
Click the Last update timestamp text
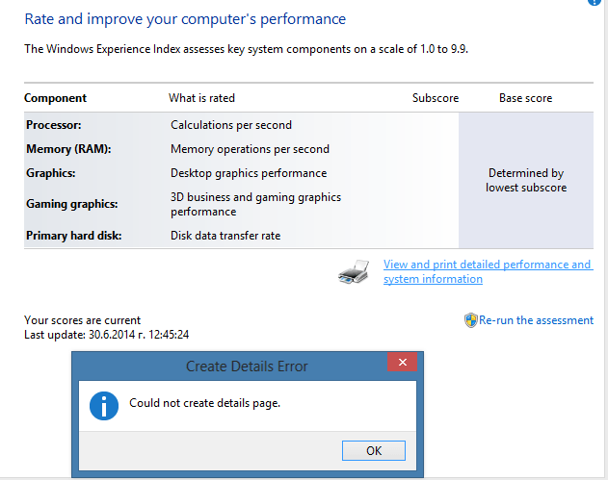pos(107,335)
